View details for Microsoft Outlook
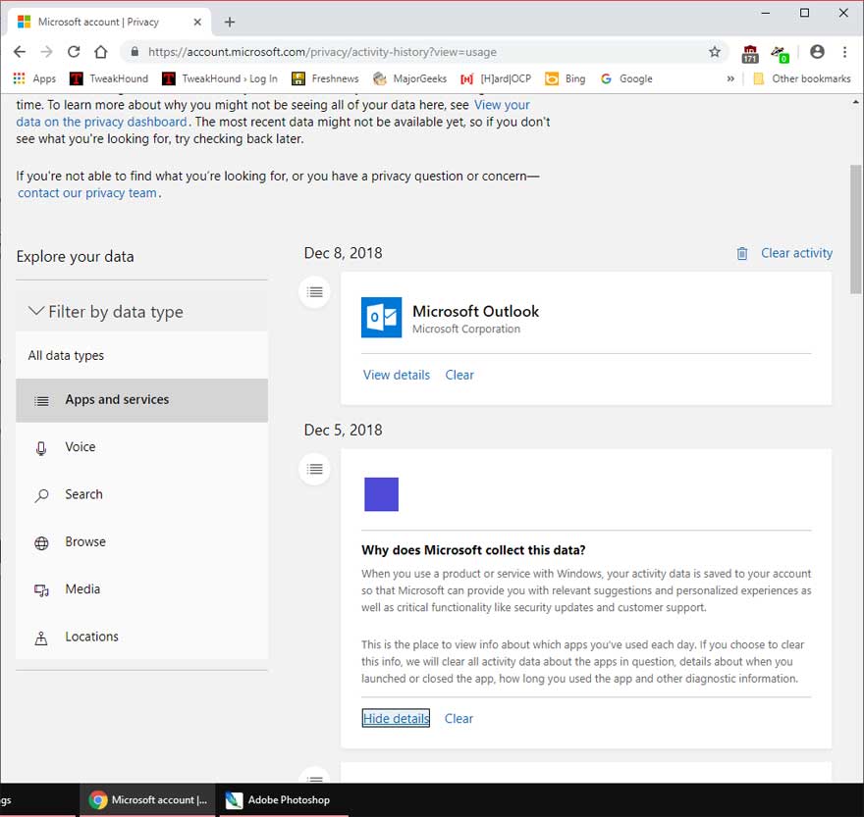This screenshot has height=817, width=864. (397, 375)
